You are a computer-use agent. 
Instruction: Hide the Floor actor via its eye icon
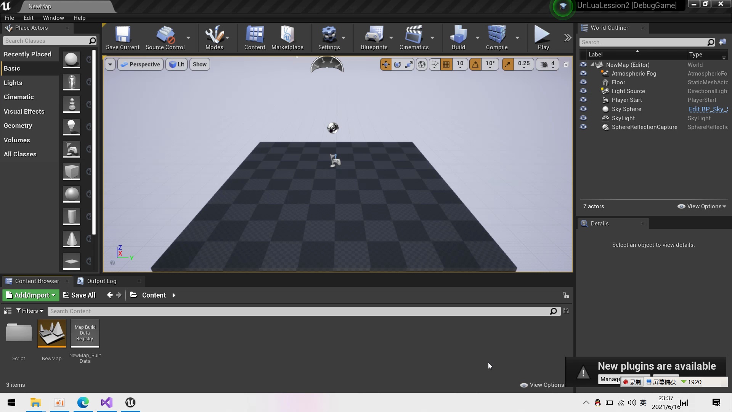click(583, 82)
